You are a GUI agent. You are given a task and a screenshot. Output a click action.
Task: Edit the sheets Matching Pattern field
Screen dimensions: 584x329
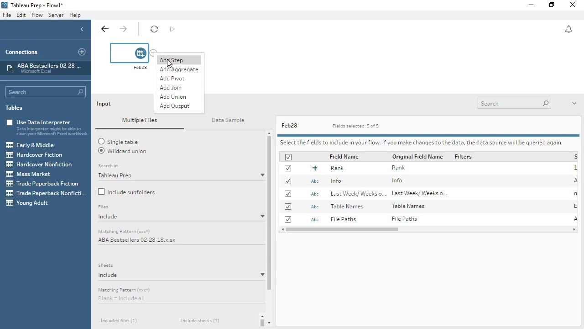click(182, 298)
